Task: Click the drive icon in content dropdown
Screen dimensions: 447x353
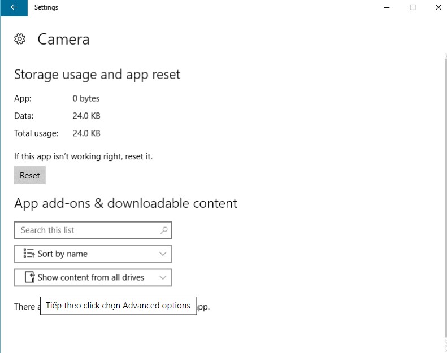Action: point(29,277)
